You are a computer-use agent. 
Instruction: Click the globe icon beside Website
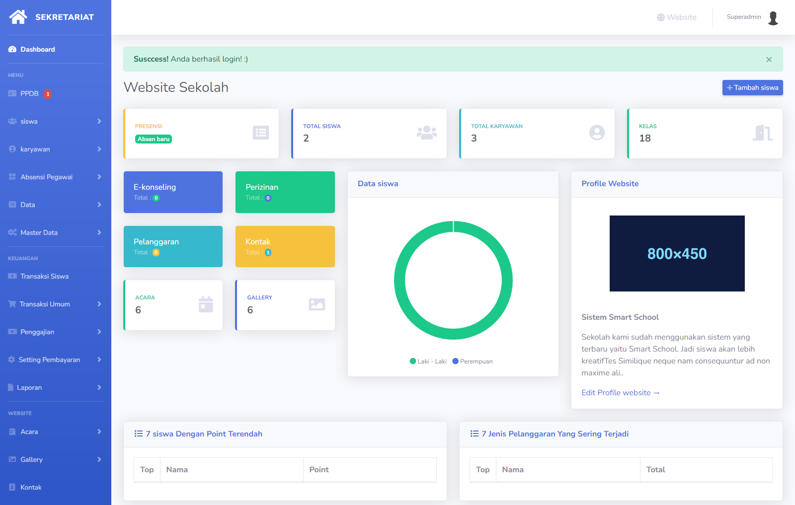660,17
